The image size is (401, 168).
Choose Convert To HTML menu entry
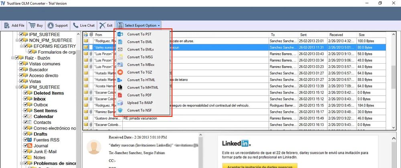[x=141, y=80]
